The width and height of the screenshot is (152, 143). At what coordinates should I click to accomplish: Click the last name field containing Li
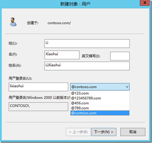click(x=87, y=44)
